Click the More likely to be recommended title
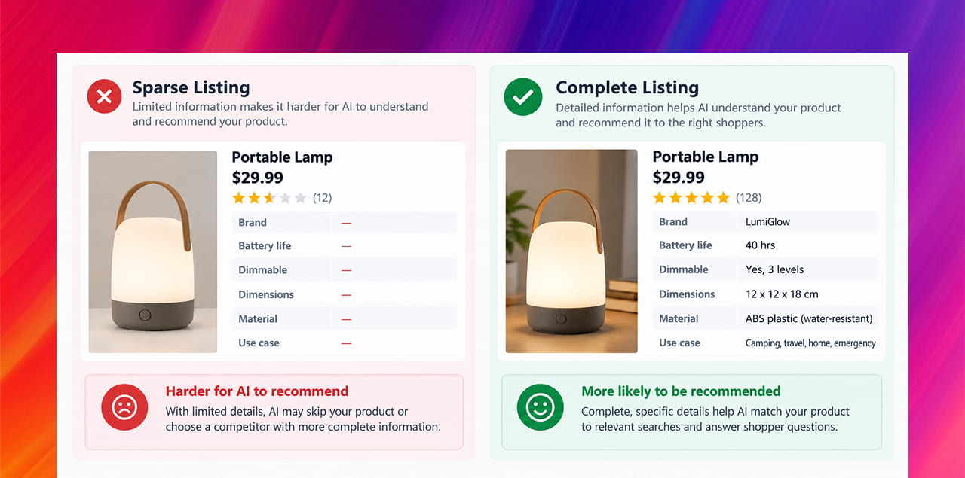The height and width of the screenshot is (478, 965). 681,391
